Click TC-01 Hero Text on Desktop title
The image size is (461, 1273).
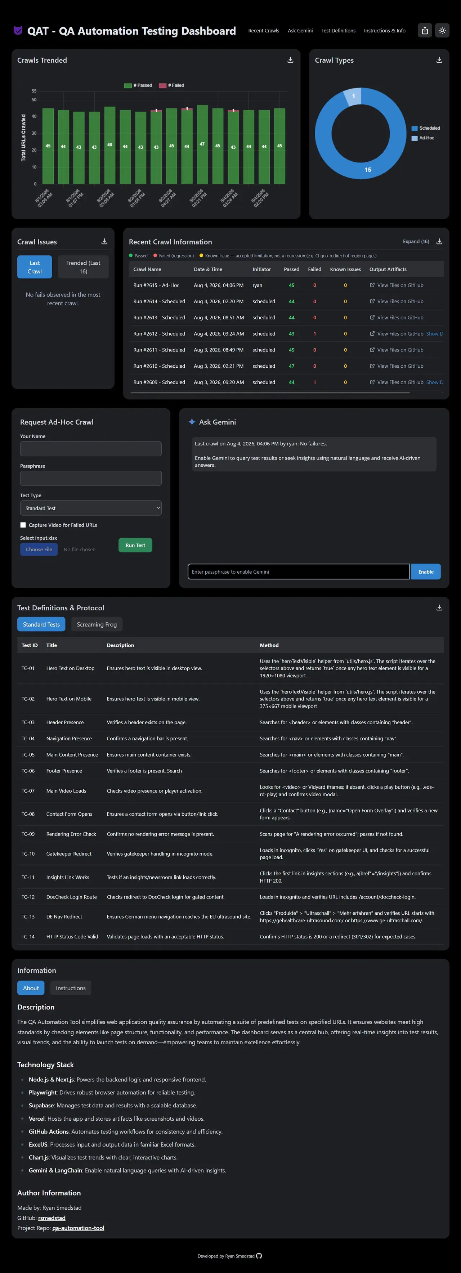click(70, 668)
